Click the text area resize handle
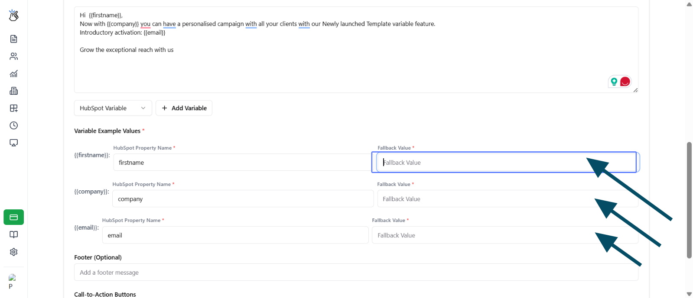 point(635,90)
